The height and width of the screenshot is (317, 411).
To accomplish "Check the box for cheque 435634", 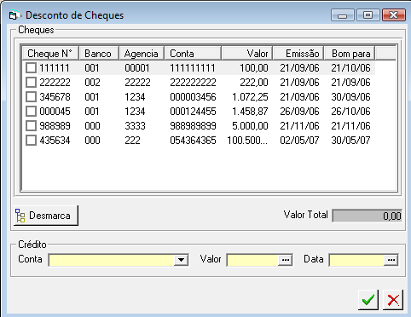I will point(31,141).
